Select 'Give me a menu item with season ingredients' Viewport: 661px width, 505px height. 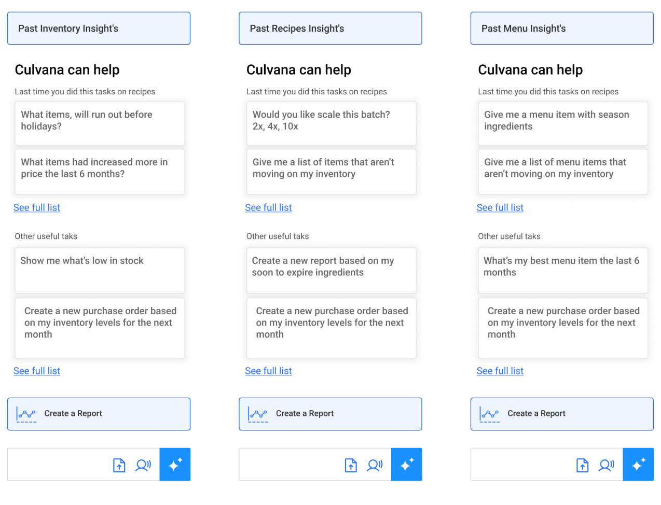pyautogui.click(x=563, y=123)
